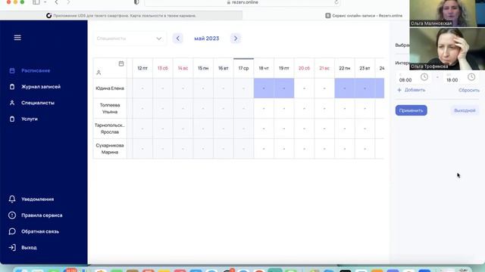
Task: Click the Применить button
Action: point(411,110)
